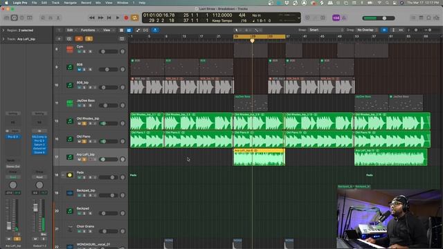Image resolution: width=443 pixels, height=249 pixels.
Task: Click the Cym track instrument icon
Action: coord(70,49)
